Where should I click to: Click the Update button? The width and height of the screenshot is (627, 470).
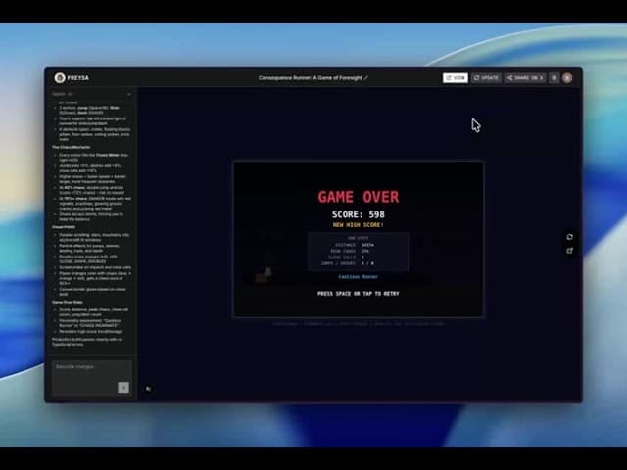pyautogui.click(x=486, y=78)
